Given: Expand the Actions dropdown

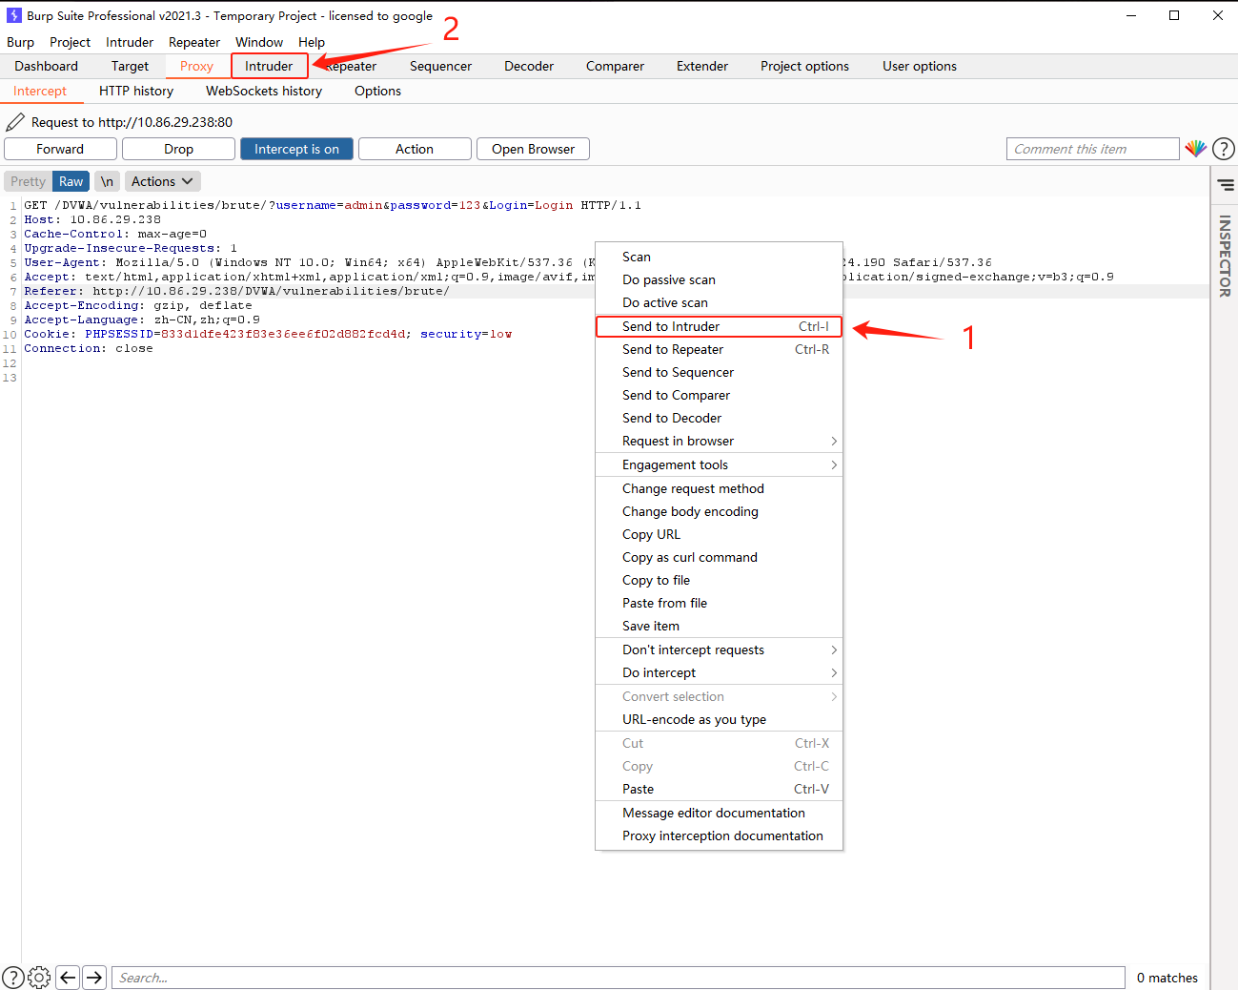Looking at the screenshot, I should 162,181.
